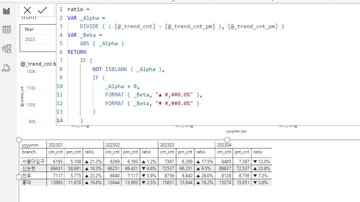Click the 120K y-axis label

pyautogui.click(x=31, y=71)
